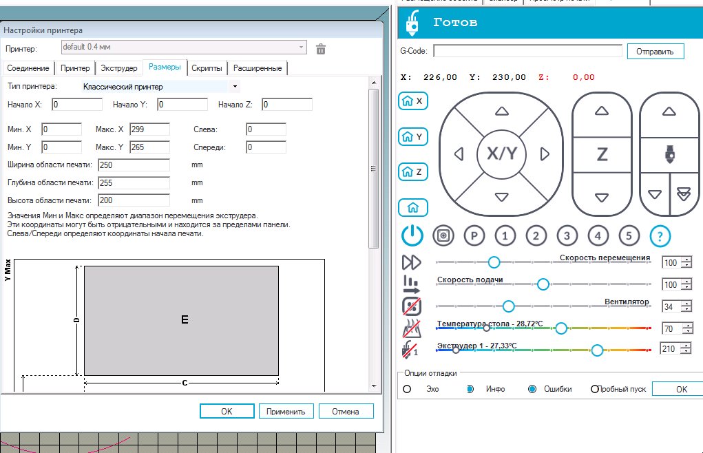
Task: Extrude filament single down arrow
Action: (655, 194)
